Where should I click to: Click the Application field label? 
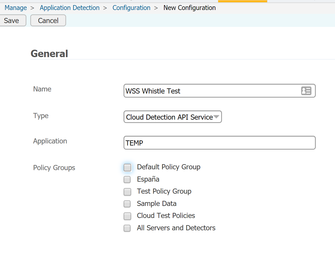click(50, 141)
